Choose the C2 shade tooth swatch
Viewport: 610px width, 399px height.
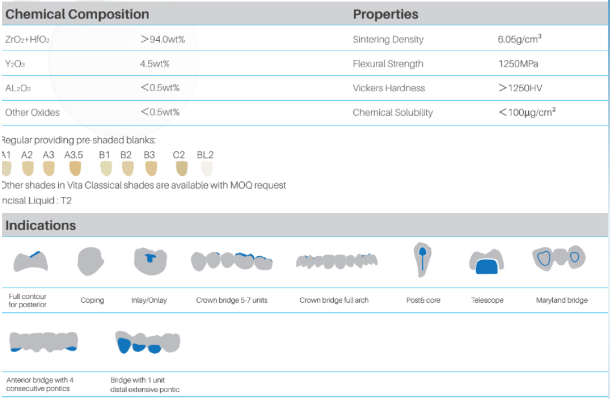click(181, 168)
